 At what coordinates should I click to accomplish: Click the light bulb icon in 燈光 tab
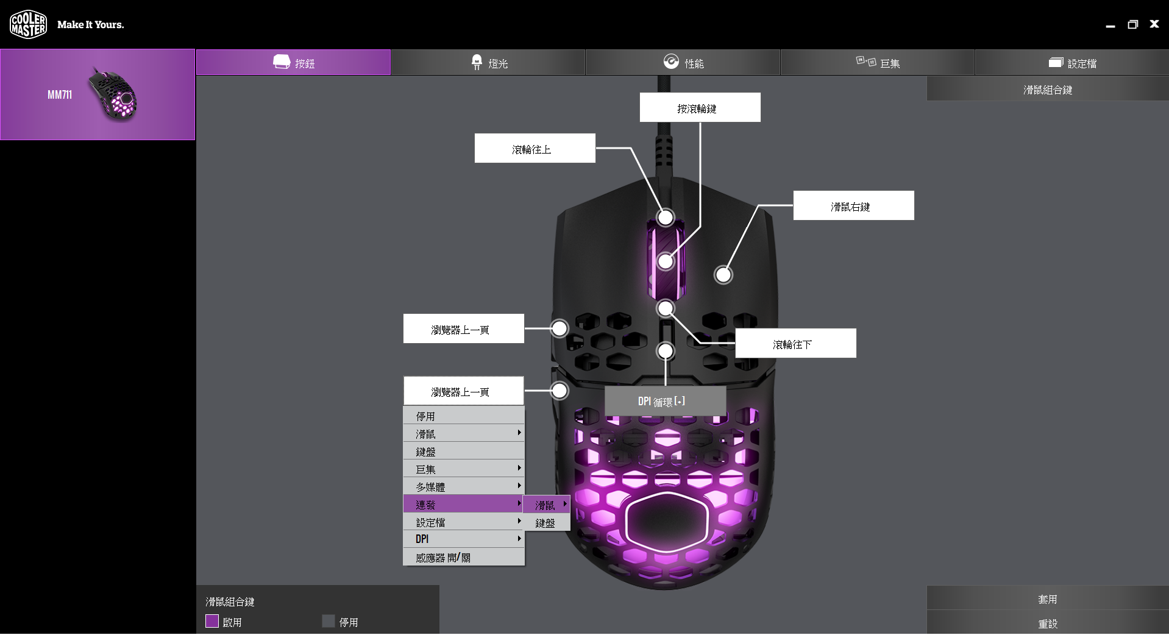click(477, 62)
